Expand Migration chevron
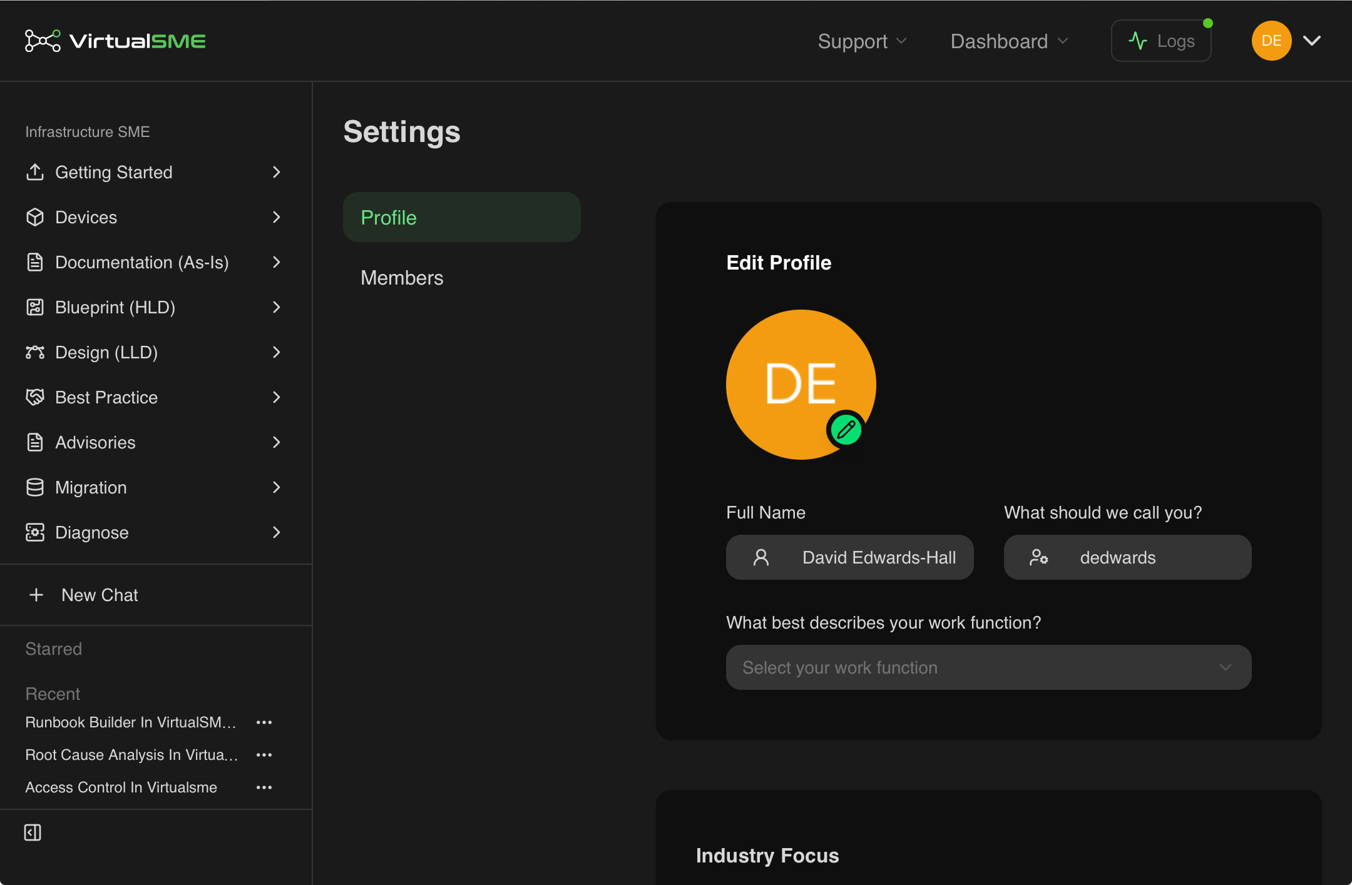The image size is (1352, 885). click(x=277, y=487)
